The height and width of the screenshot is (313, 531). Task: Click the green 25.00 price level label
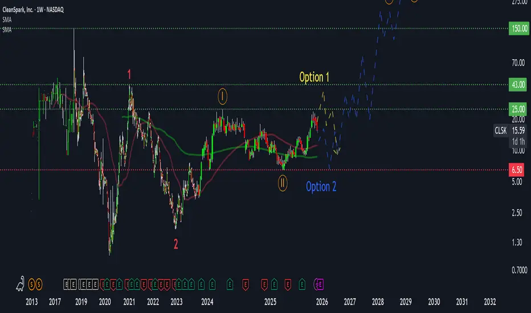point(519,109)
